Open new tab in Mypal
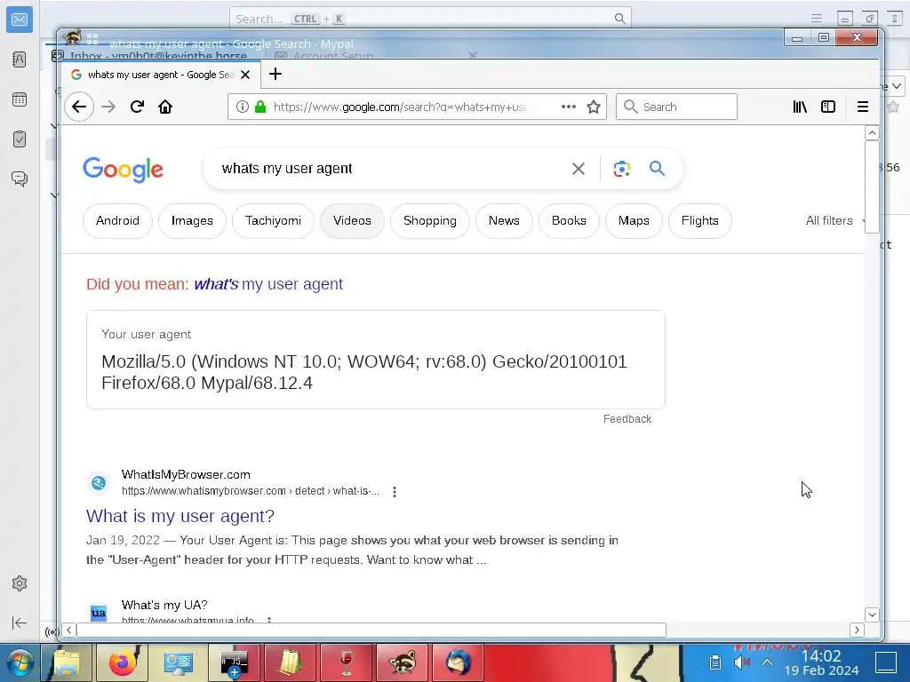 [275, 75]
